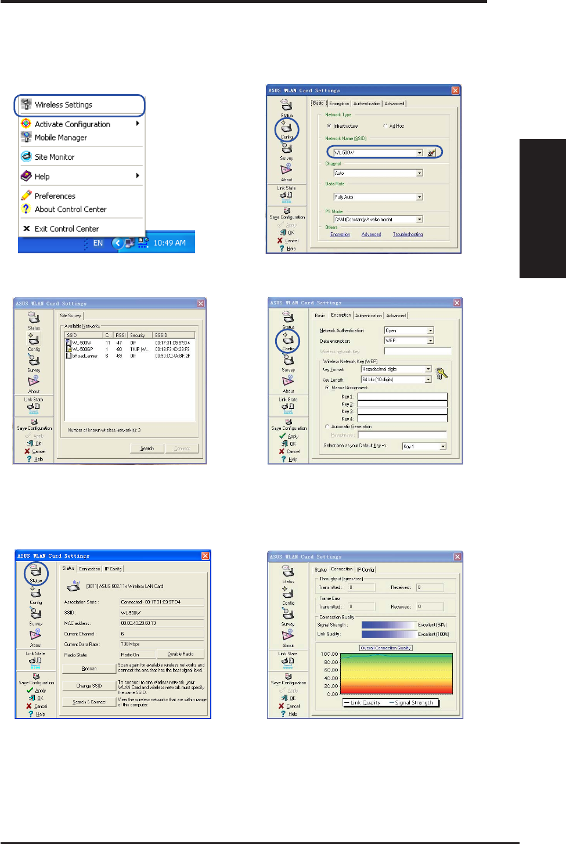The height and width of the screenshot is (844, 566).
Task: Switch to IP Config tab in Status window
Action: (x=113, y=569)
